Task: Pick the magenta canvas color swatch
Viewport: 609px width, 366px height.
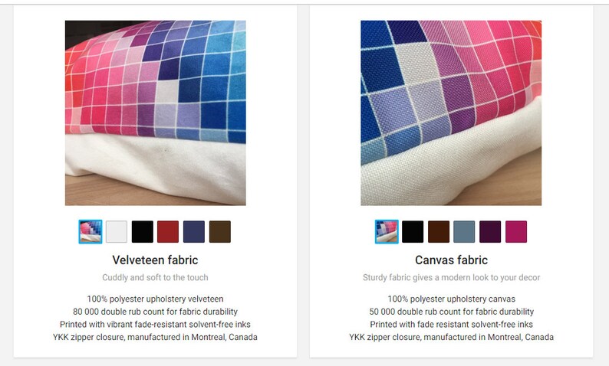Action: (x=516, y=232)
